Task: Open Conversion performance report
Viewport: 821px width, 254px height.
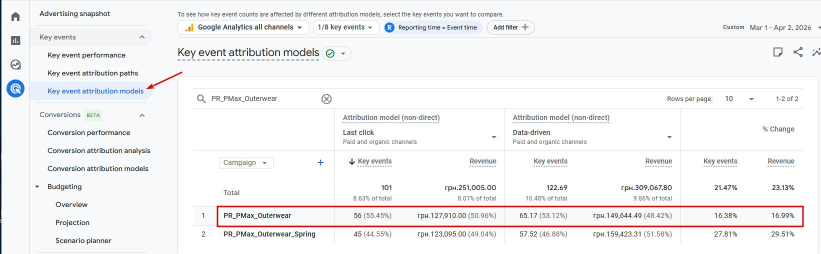Action: click(88, 132)
